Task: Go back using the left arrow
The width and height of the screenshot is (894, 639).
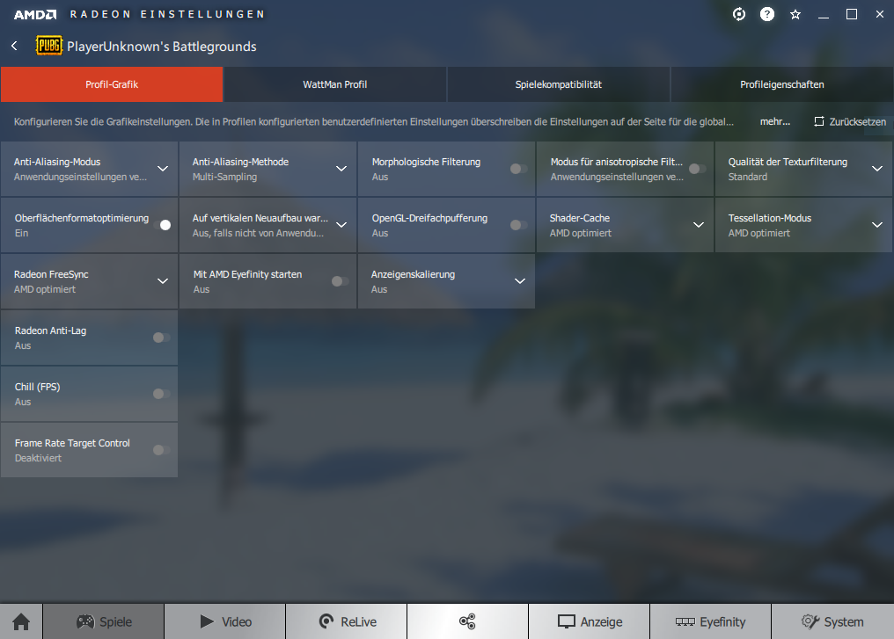Action: pyautogui.click(x=15, y=46)
